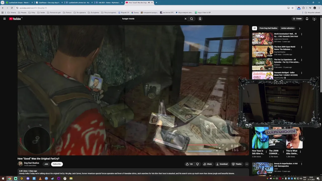
Task: Switch to the SubsPlease browser tab
Action: 49,3
